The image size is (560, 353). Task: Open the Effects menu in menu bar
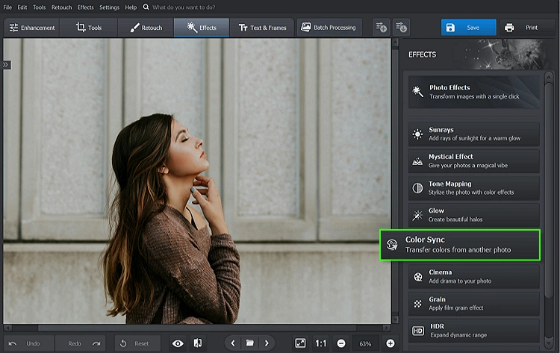tap(86, 7)
